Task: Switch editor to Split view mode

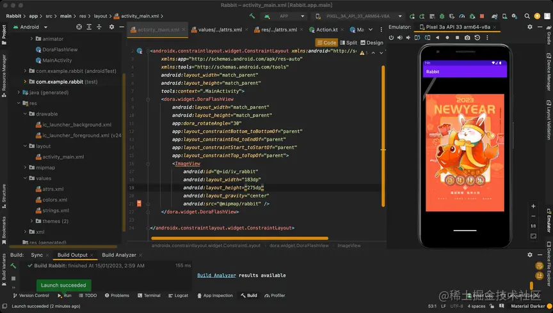Action: pos(349,43)
